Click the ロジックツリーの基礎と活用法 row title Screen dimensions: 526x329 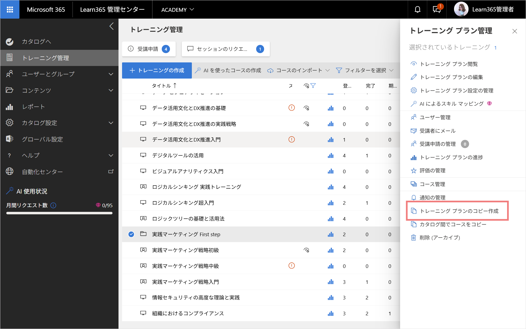point(188,219)
